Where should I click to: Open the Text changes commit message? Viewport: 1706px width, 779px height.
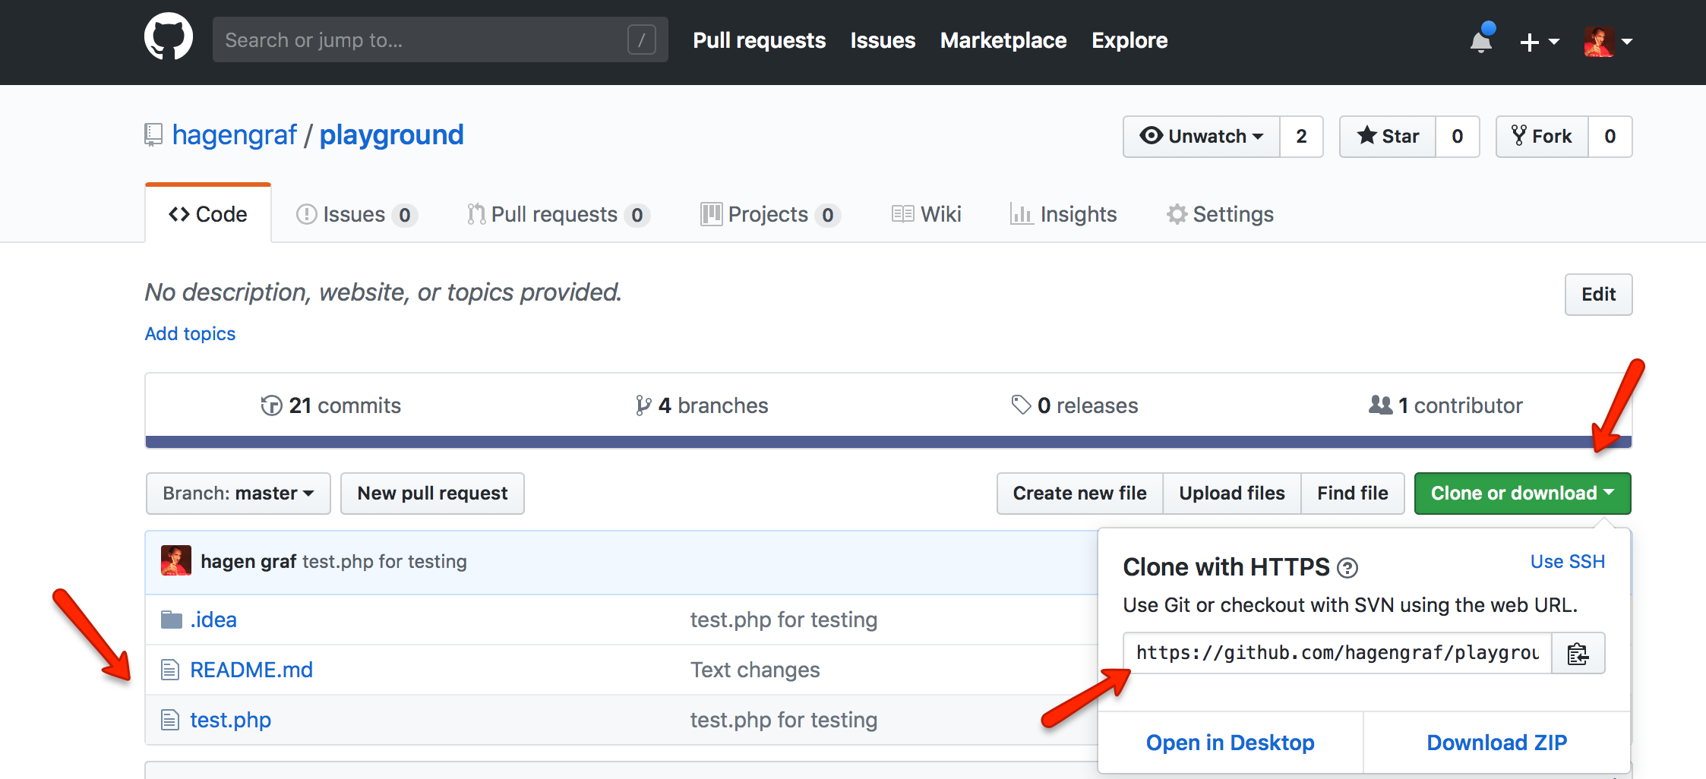pyautogui.click(x=755, y=670)
